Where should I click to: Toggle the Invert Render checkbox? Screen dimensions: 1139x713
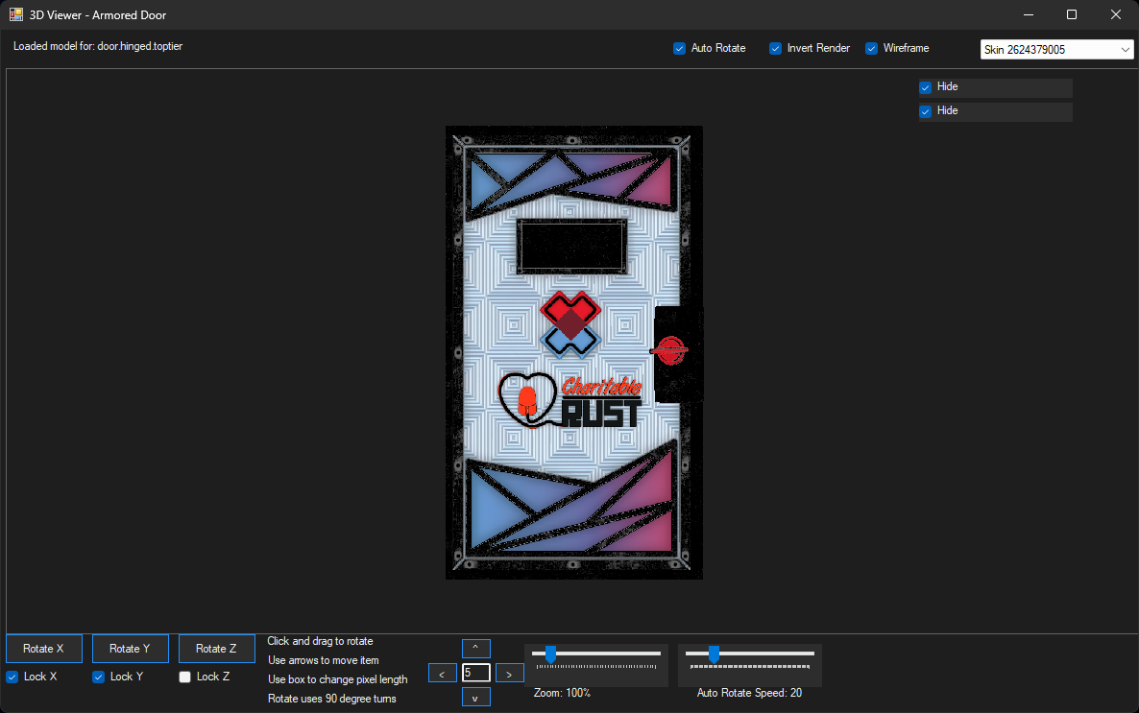(x=775, y=49)
